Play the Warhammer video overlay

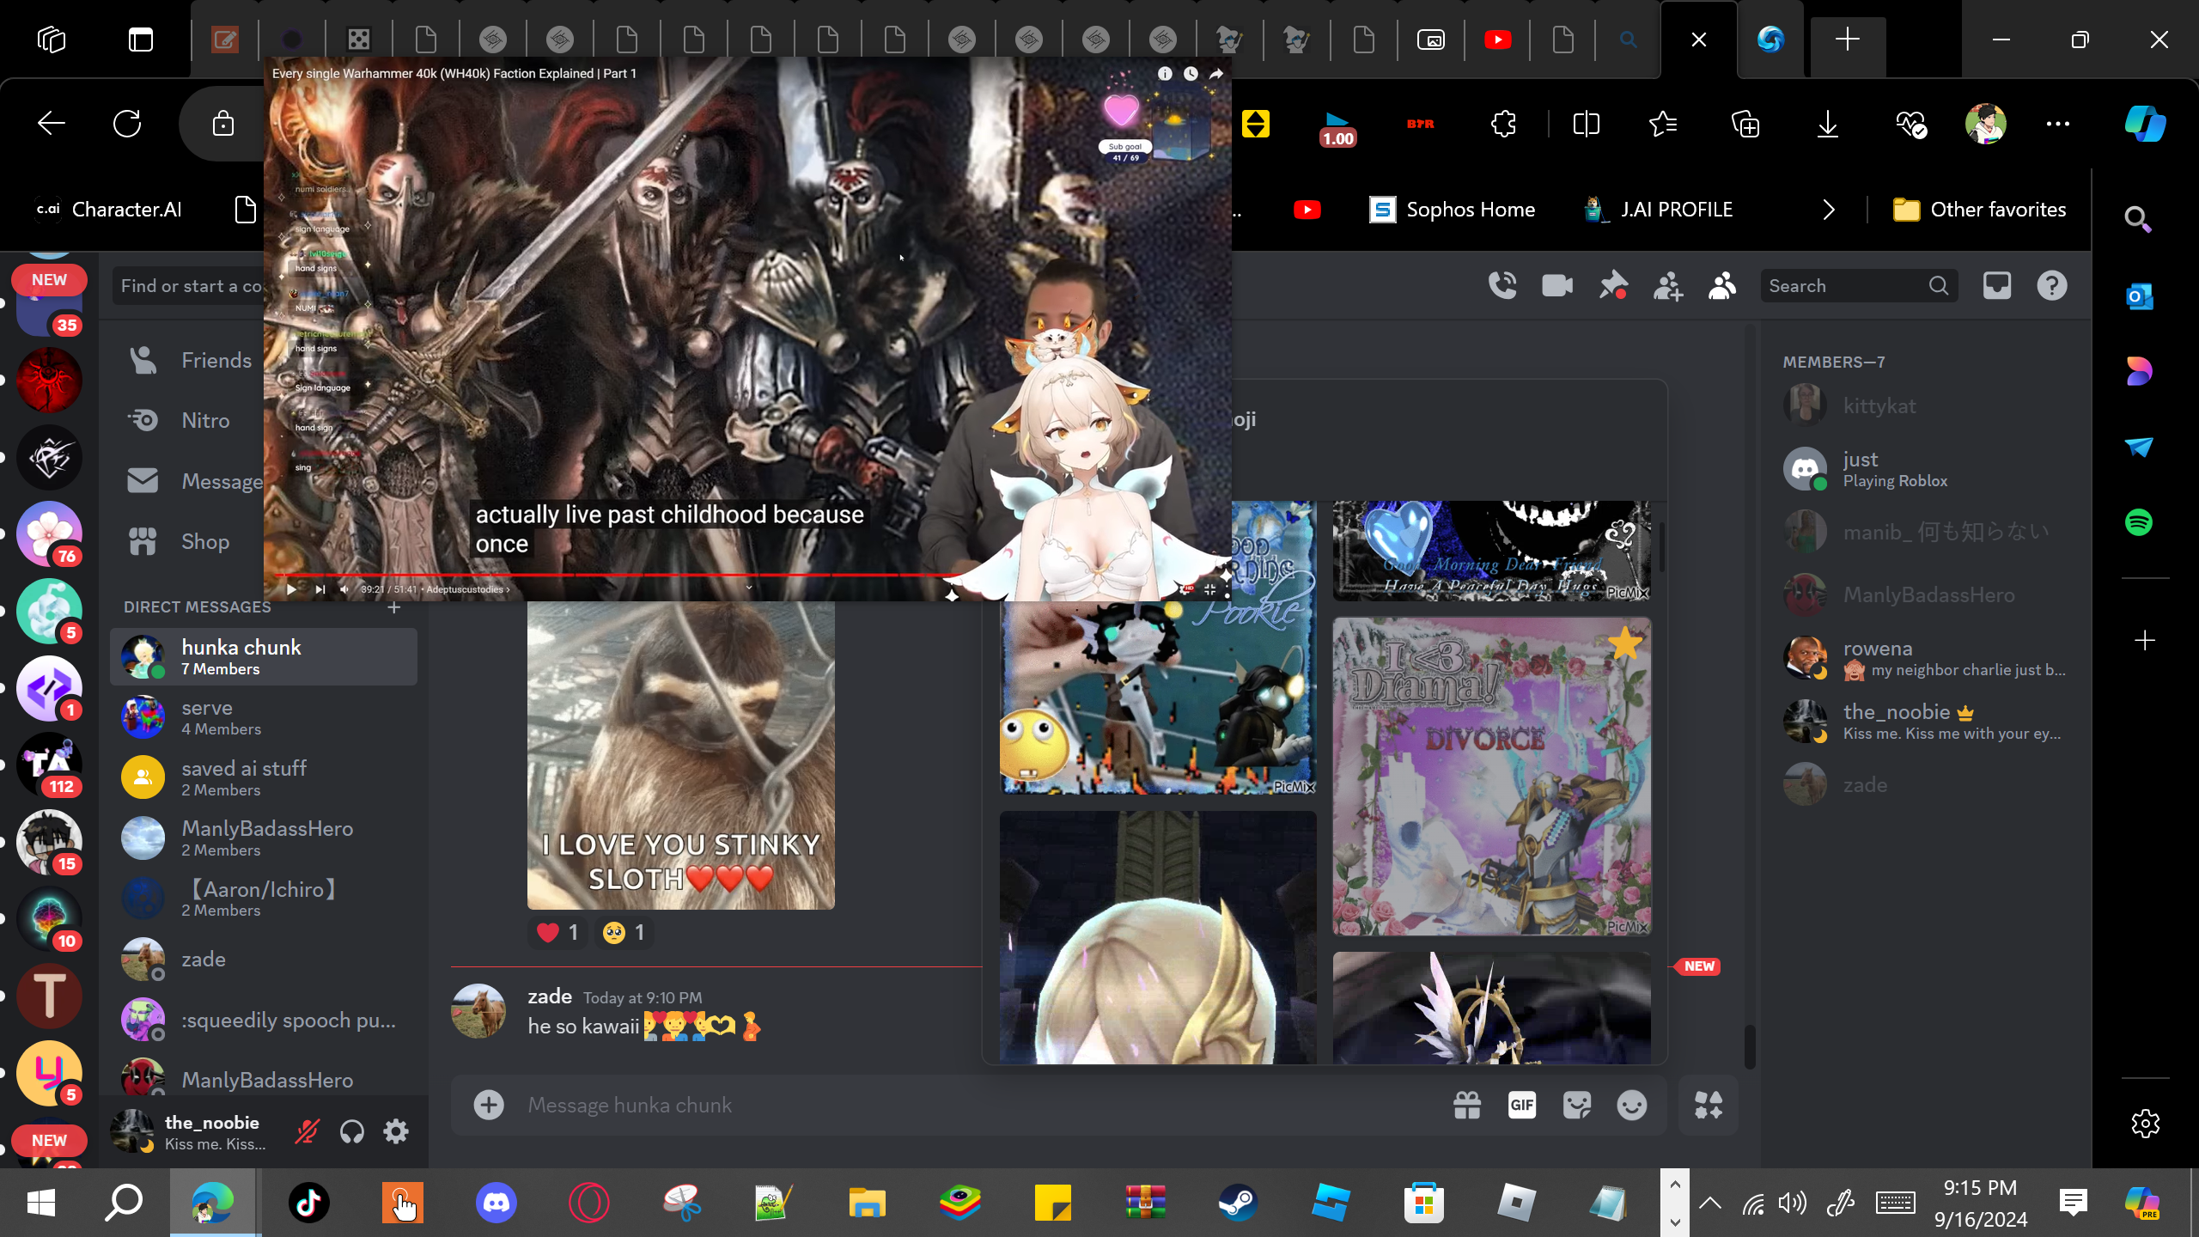point(291,589)
